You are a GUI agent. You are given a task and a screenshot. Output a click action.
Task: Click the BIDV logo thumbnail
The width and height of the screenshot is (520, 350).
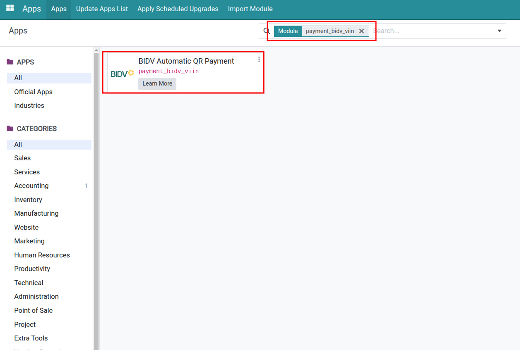click(x=122, y=74)
